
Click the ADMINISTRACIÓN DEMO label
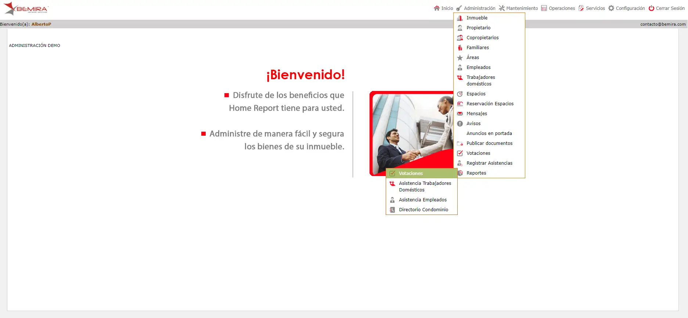point(35,45)
